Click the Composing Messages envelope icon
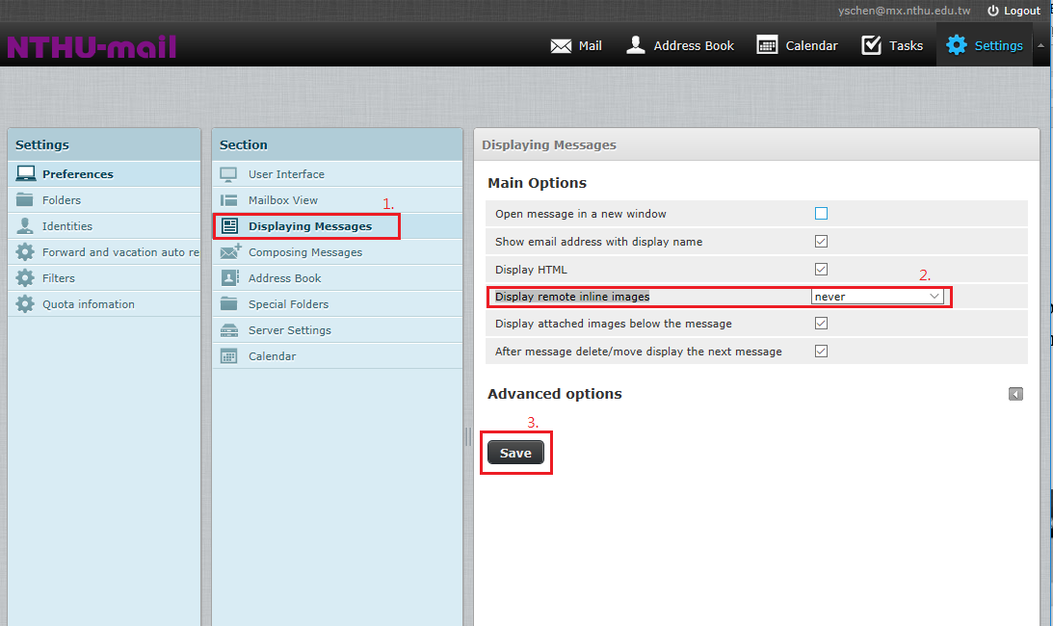The width and height of the screenshot is (1053, 626). (x=229, y=252)
